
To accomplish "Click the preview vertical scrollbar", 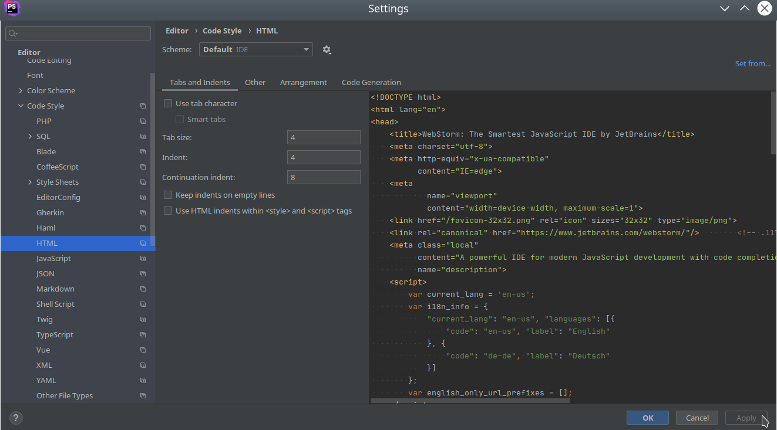I will (x=773, y=123).
